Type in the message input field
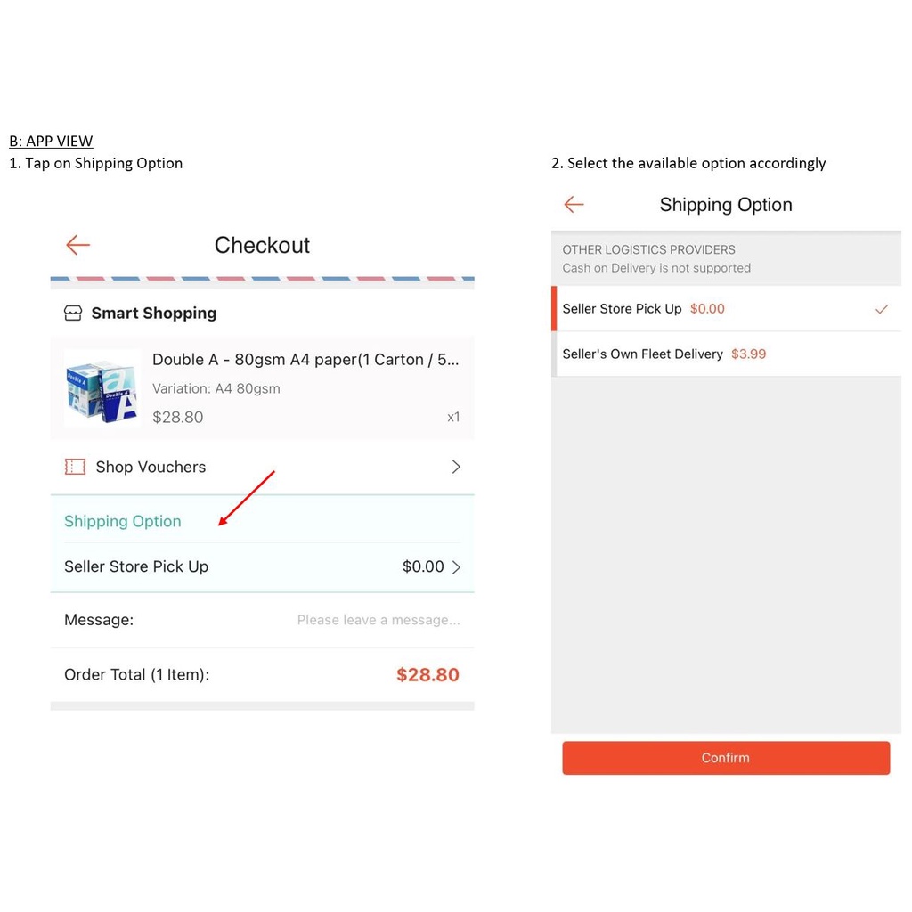 [x=379, y=620]
